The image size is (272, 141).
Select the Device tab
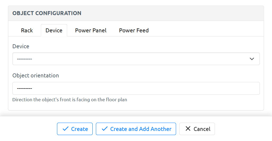coord(54,30)
